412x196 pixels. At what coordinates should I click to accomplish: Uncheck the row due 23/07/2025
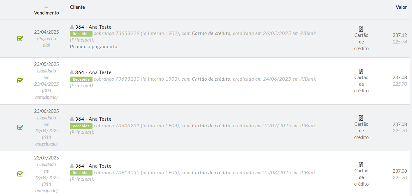pyautogui.click(x=20, y=174)
